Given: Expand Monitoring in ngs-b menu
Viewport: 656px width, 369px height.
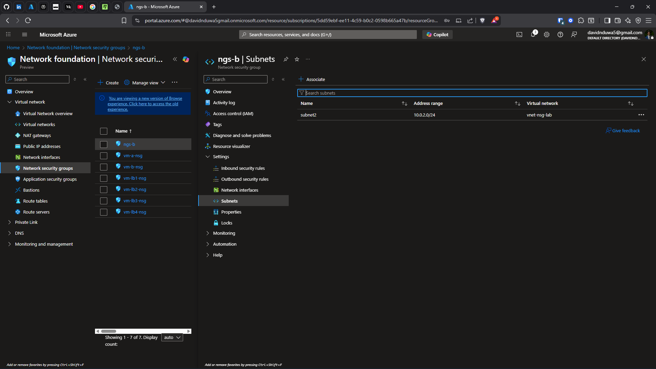Looking at the screenshot, I should tap(208, 233).
